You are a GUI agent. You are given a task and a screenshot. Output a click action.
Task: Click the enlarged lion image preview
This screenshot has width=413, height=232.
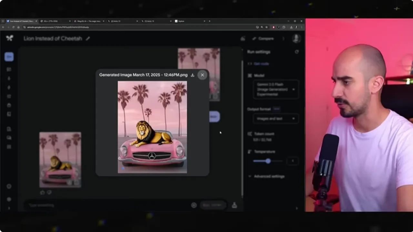[152, 127]
